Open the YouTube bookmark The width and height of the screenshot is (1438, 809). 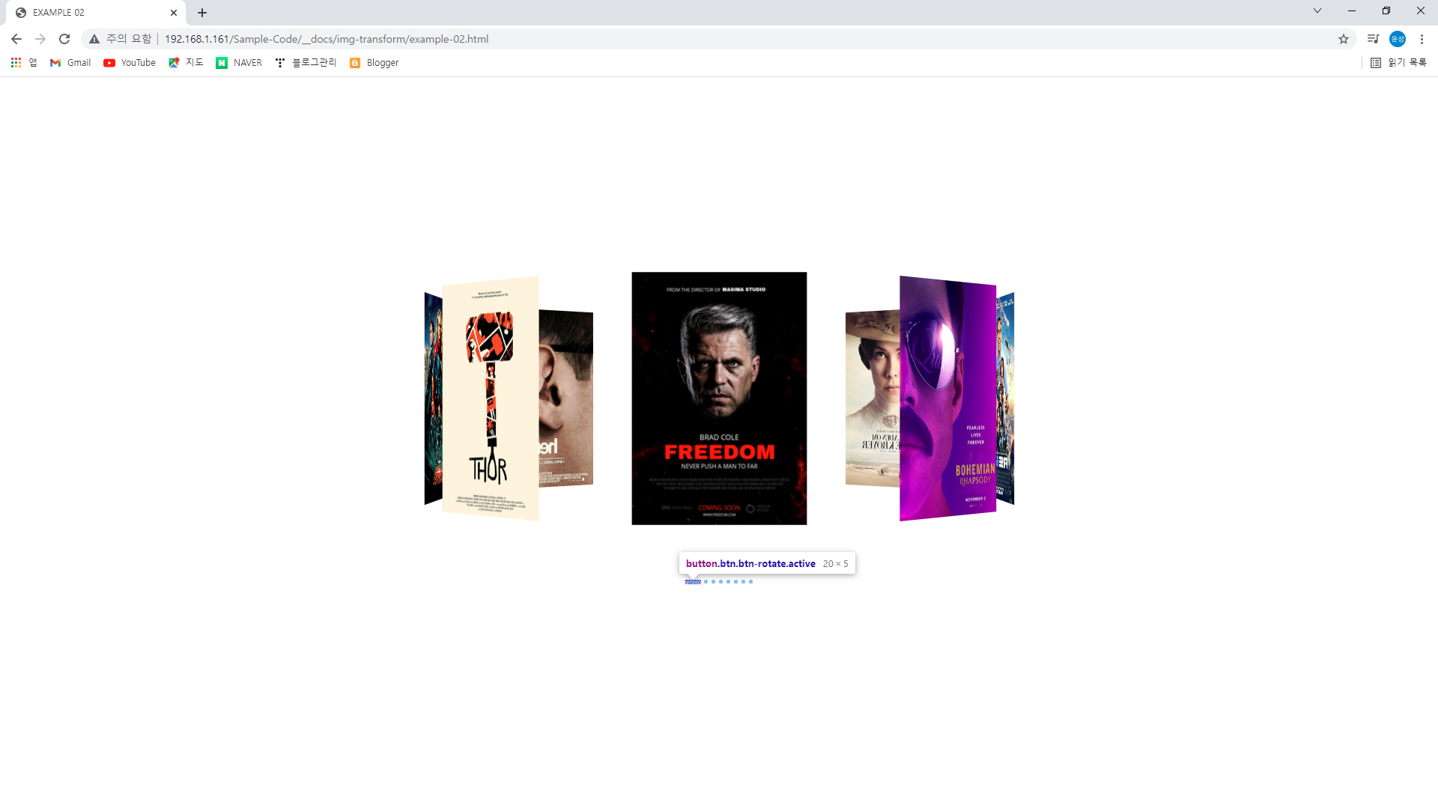click(x=130, y=63)
